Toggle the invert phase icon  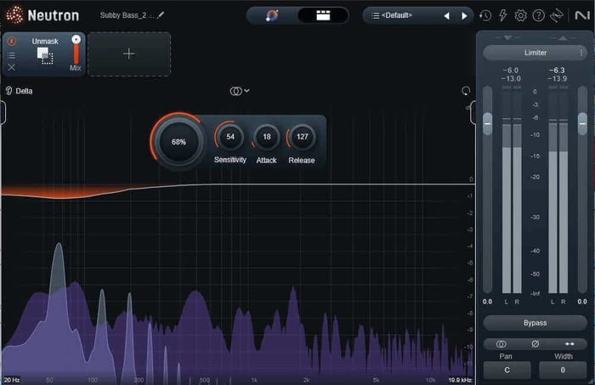point(535,344)
